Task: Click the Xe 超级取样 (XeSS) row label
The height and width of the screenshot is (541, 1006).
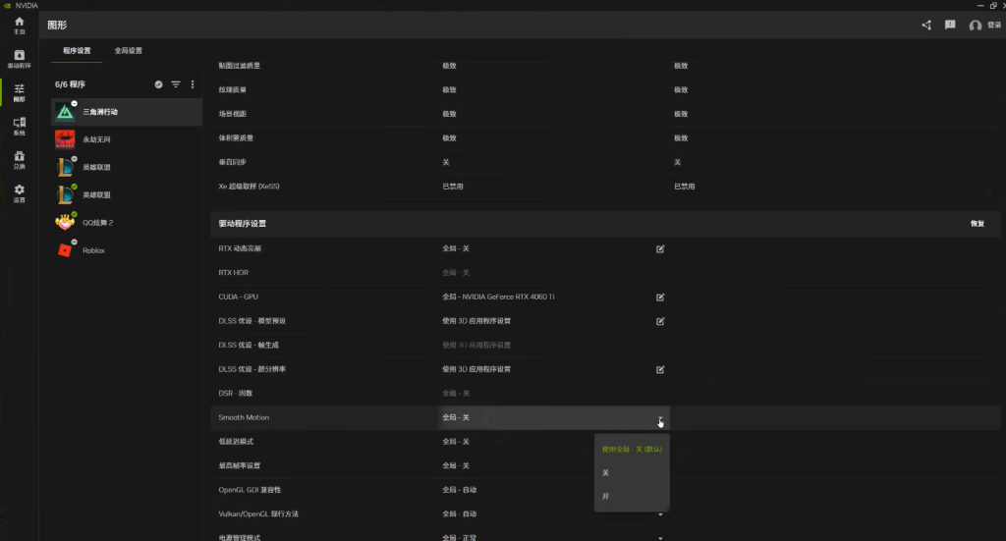Action: pos(249,187)
